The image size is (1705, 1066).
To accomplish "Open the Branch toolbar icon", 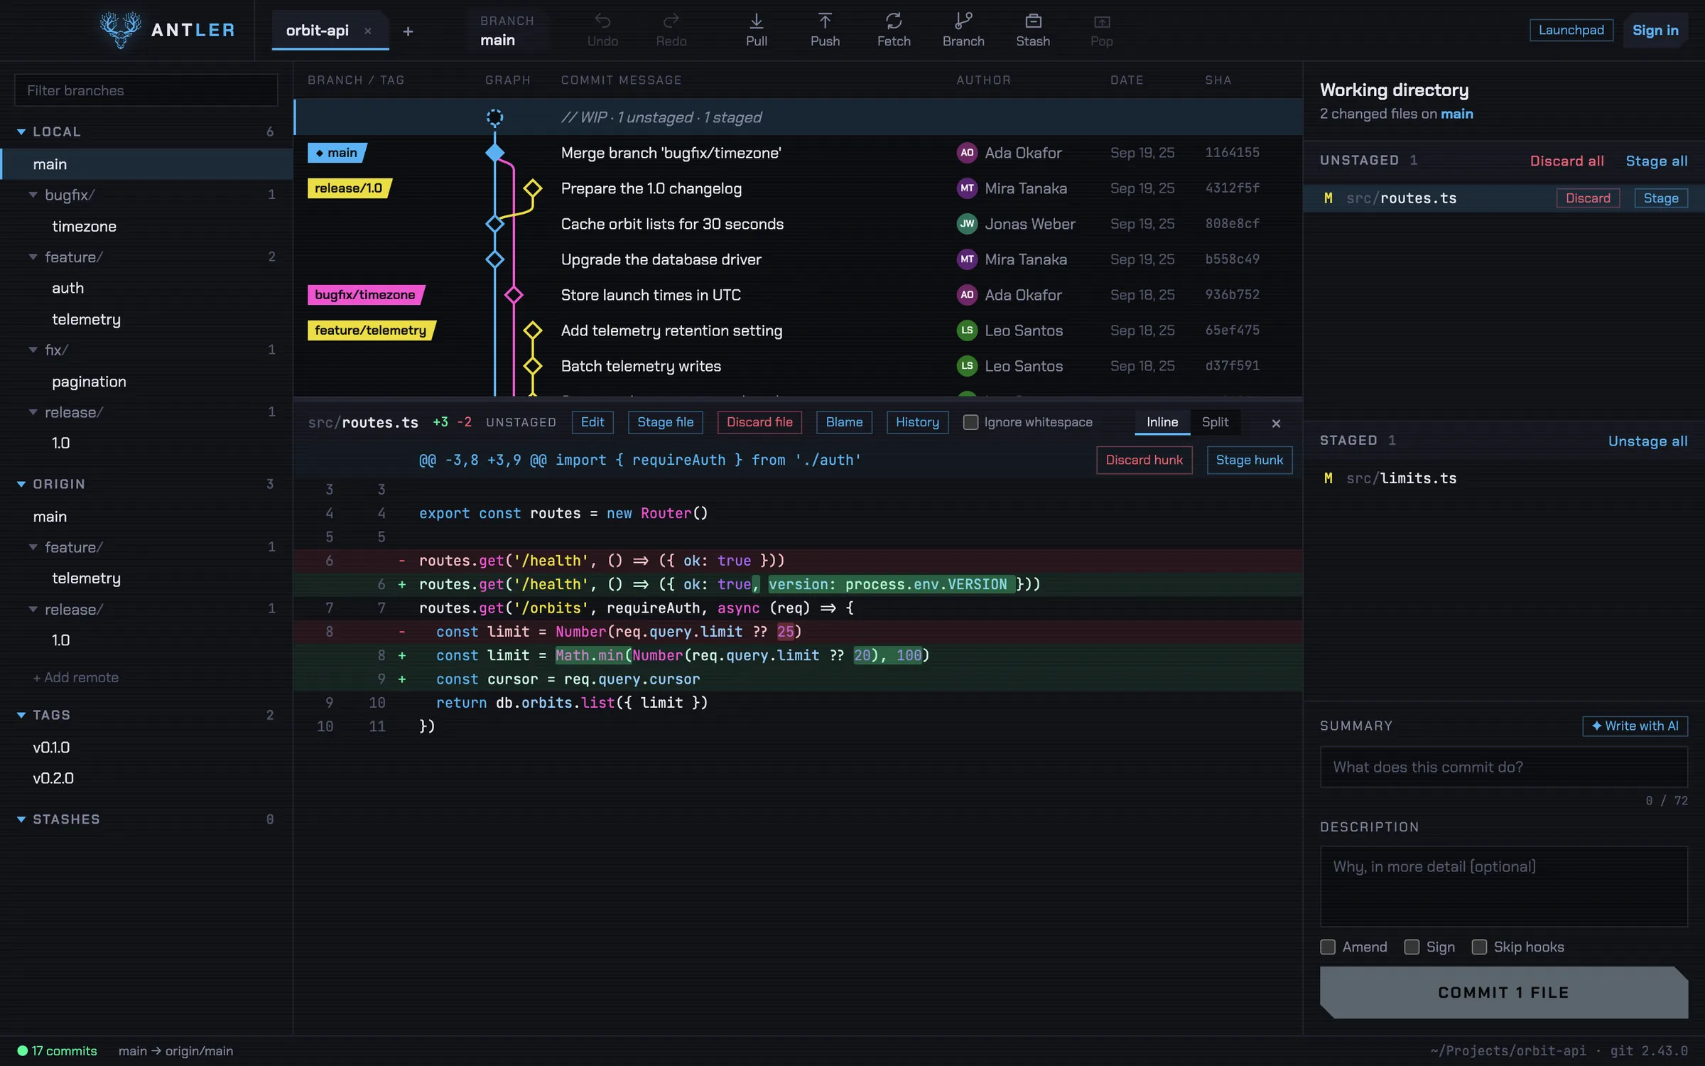I will tap(963, 30).
